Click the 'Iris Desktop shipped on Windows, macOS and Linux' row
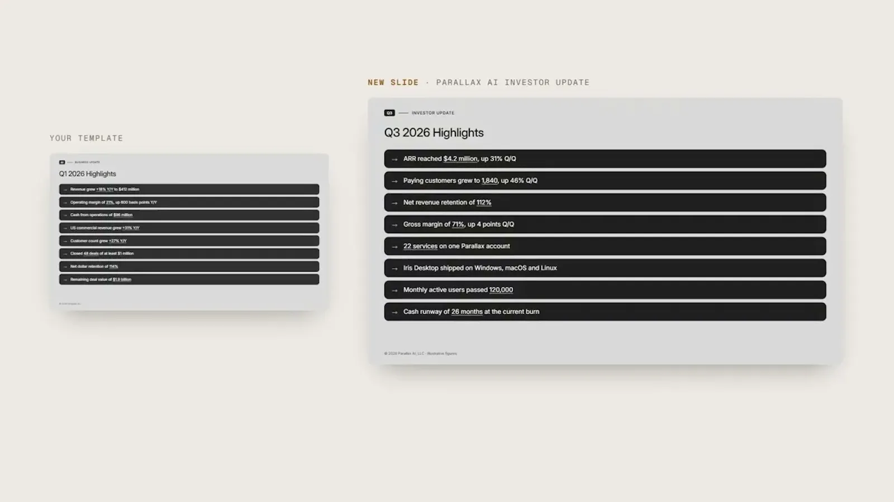Viewport: 894px width, 502px height. [x=605, y=268]
